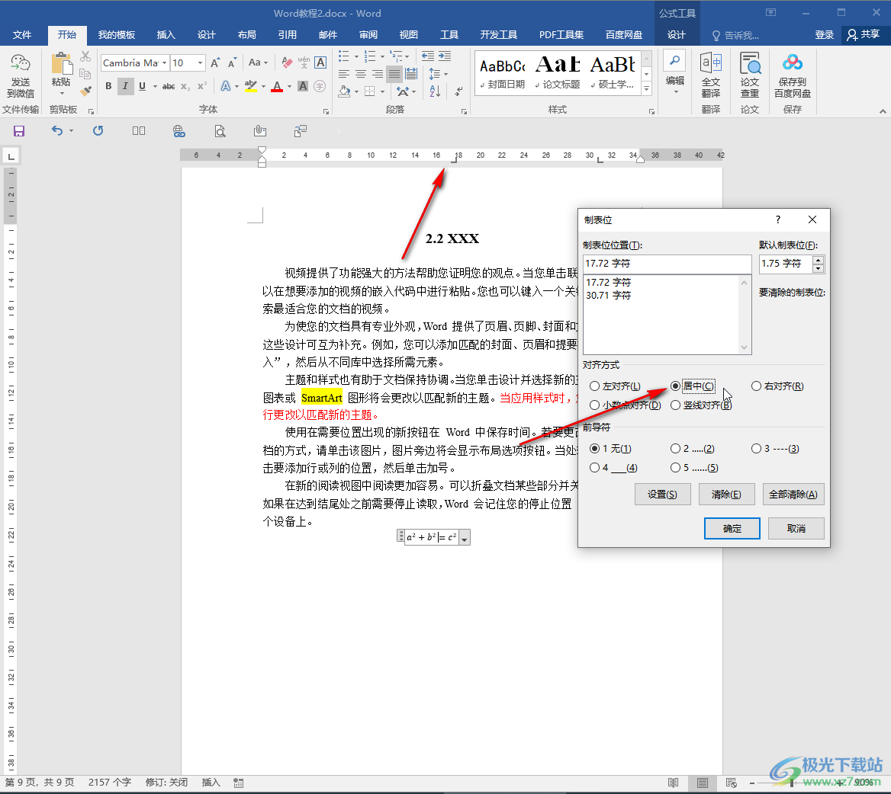Switch to 布局 Layout tab

pos(246,35)
